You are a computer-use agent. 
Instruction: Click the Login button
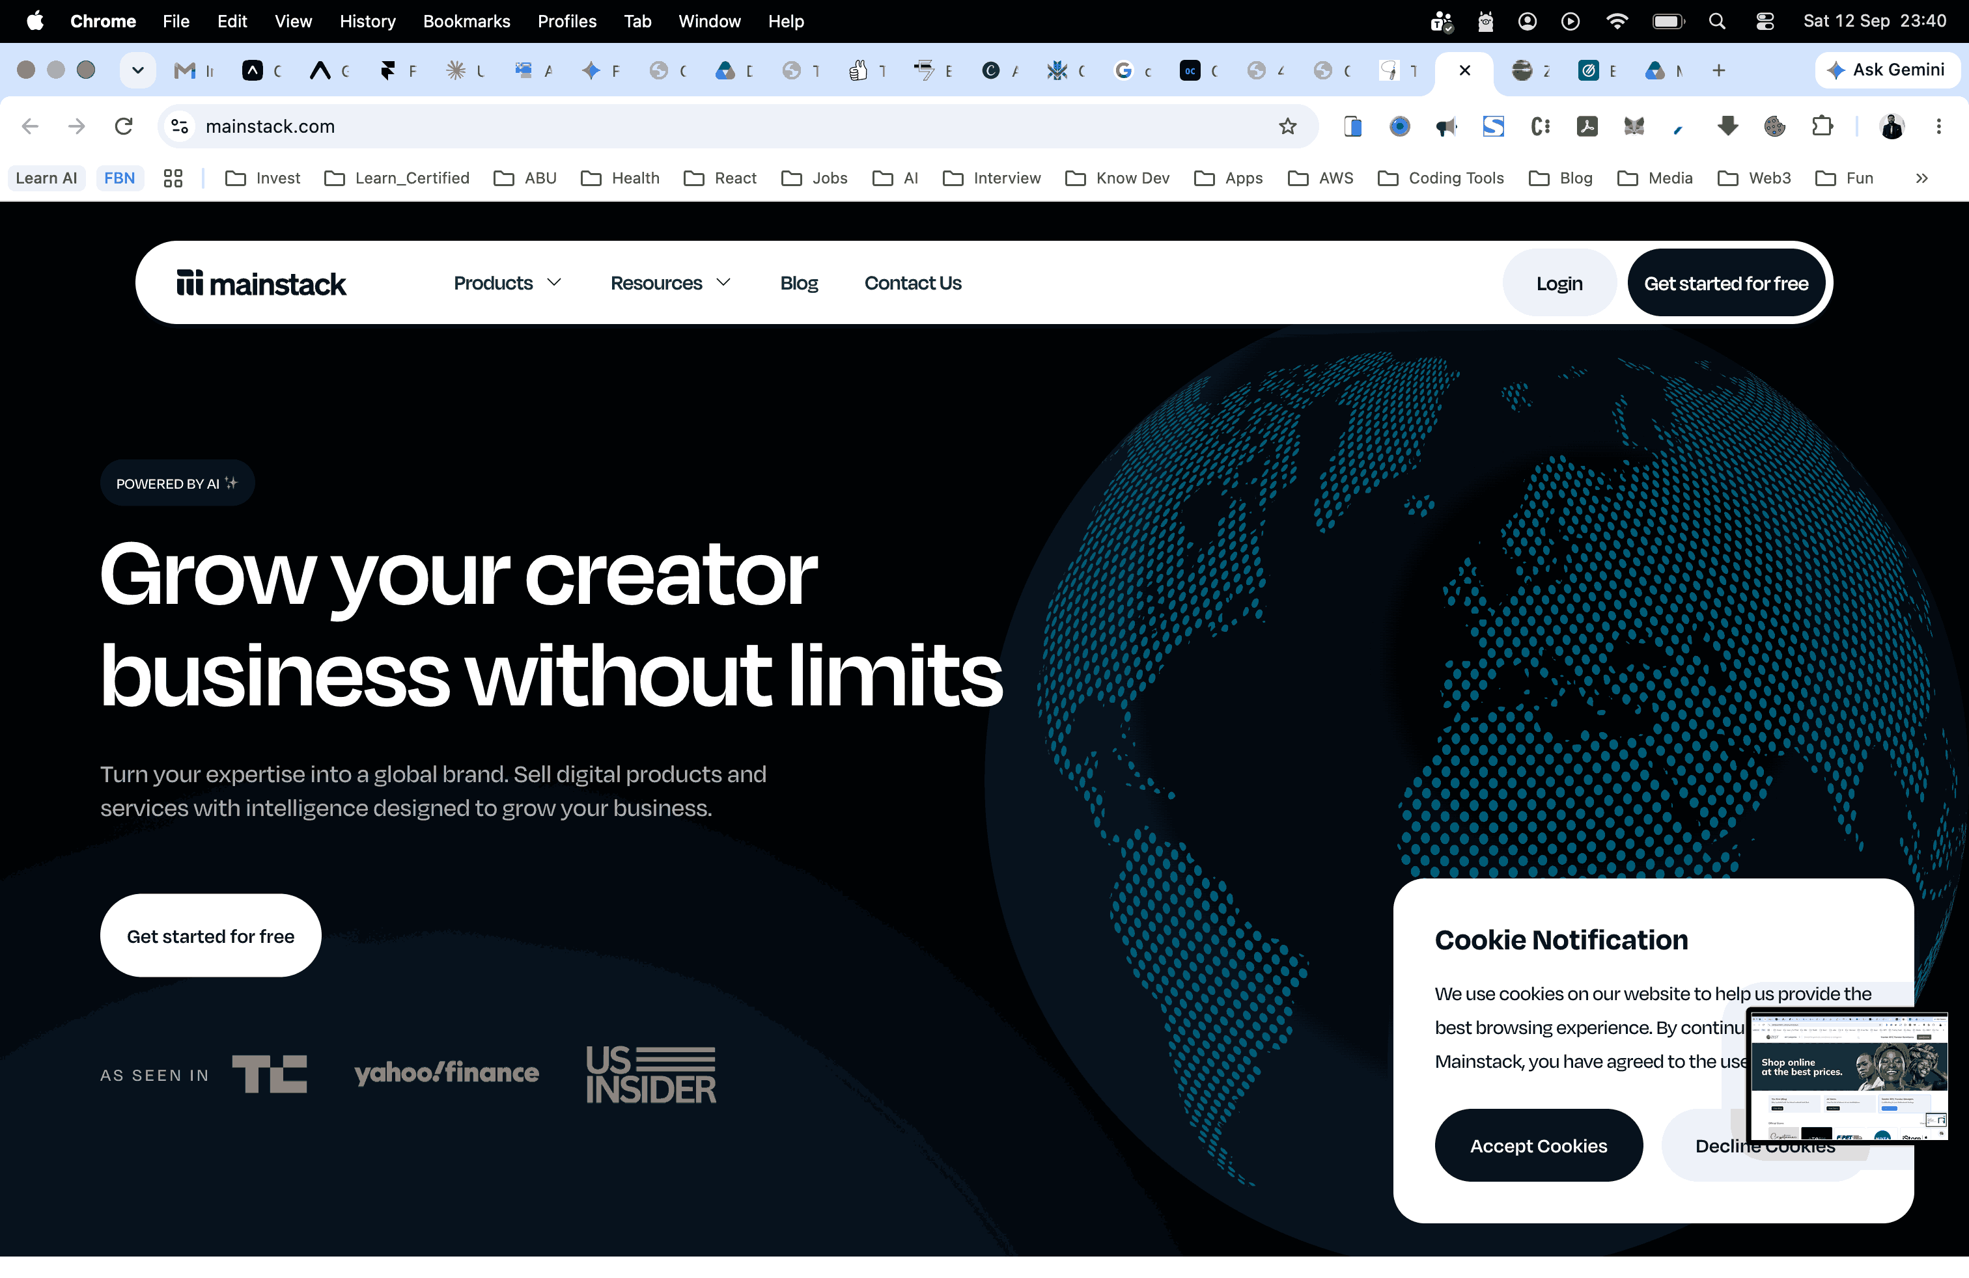tap(1559, 282)
